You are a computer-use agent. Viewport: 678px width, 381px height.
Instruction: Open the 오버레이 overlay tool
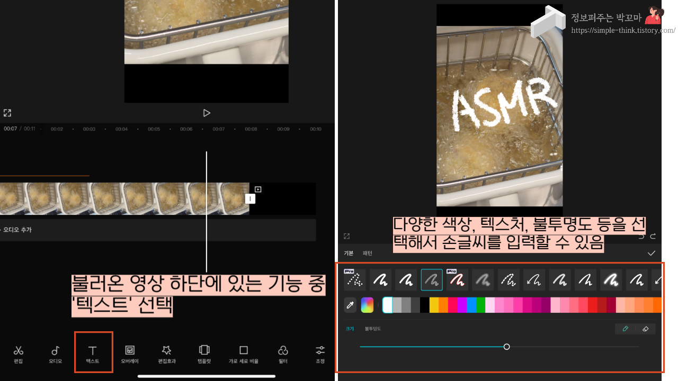point(130,354)
